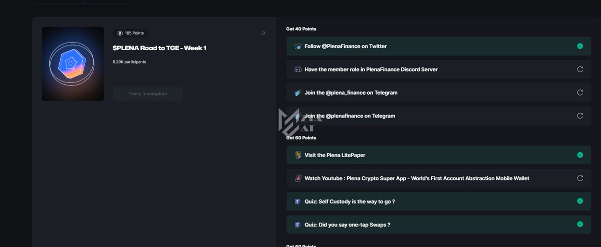601x247 pixels.
Task: Click the $PLENA Road to TGE - Week 1 title
Action: click(x=159, y=48)
